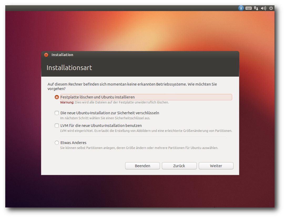Close the Installation window
The image size is (285, 218).
coord(46,55)
